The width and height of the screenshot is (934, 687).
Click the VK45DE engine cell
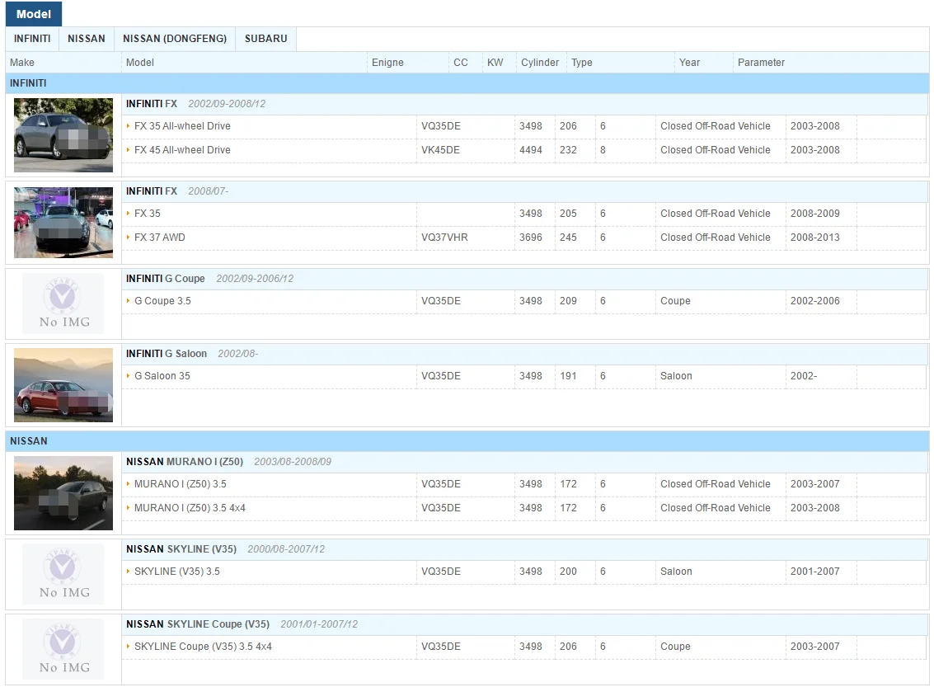(440, 150)
